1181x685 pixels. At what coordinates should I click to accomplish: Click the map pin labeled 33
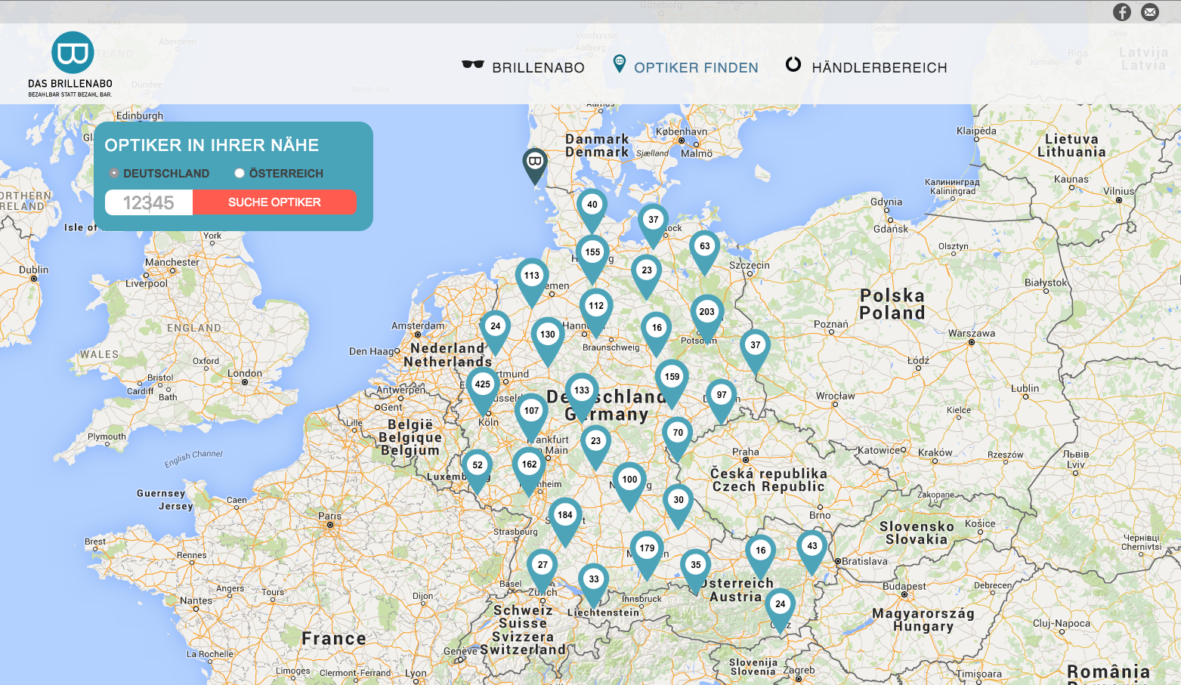(x=594, y=586)
